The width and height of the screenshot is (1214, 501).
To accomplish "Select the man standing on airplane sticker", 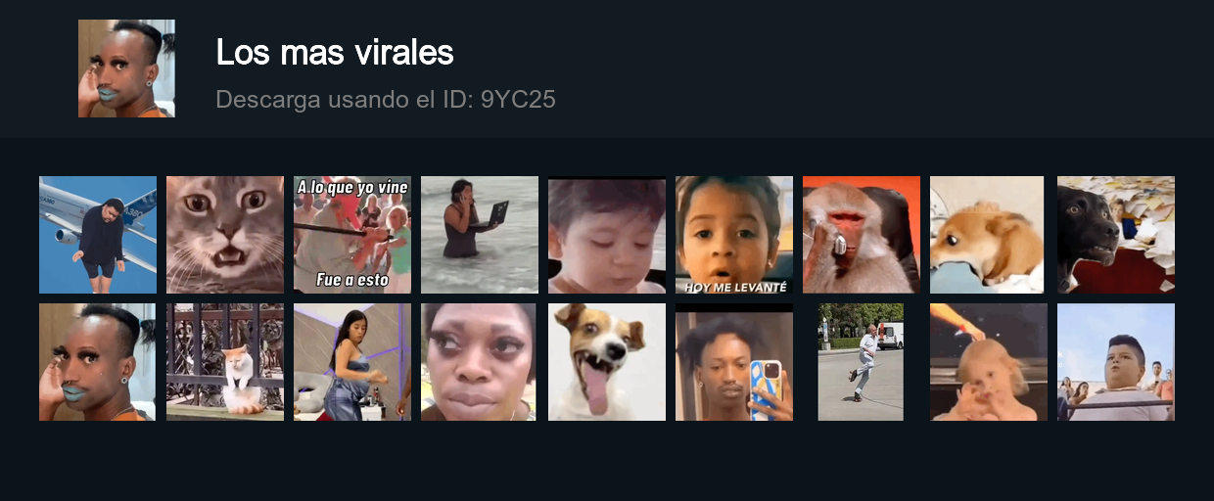I will [x=98, y=235].
